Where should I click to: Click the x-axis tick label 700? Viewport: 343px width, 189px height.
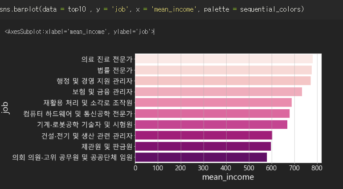(294, 168)
